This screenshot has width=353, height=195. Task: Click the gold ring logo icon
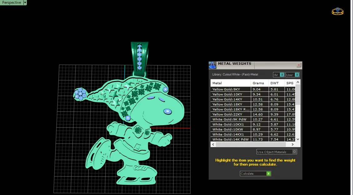coord(337,11)
